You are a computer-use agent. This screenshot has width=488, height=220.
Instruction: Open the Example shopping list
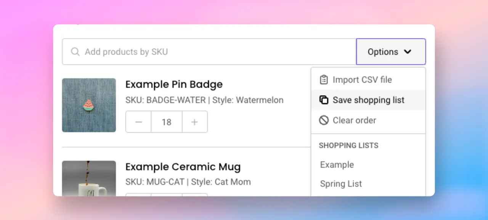(337, 164)
